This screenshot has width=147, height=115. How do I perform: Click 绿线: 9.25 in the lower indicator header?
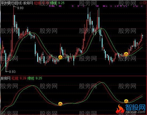coord(35,78)
